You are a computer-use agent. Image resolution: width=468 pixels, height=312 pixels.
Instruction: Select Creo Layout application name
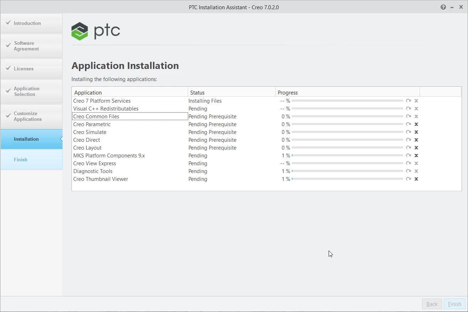click(x=87, y=148)
